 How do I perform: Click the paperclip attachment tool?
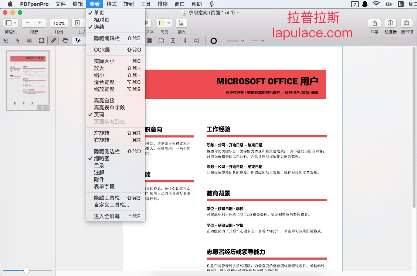point(184,41)
